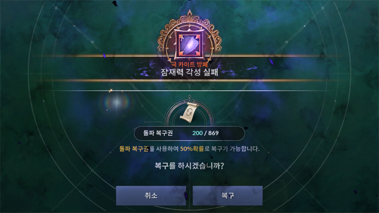Click the 869 owned ticket count
This screenshot has height=213, width=379.
click(x=214, y=133)
